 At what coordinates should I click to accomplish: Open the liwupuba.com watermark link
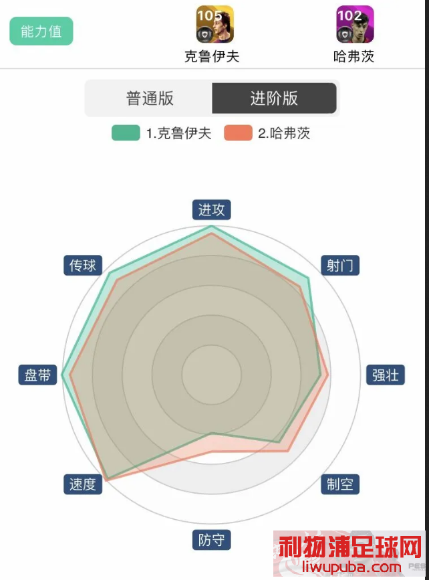point(351,567)
